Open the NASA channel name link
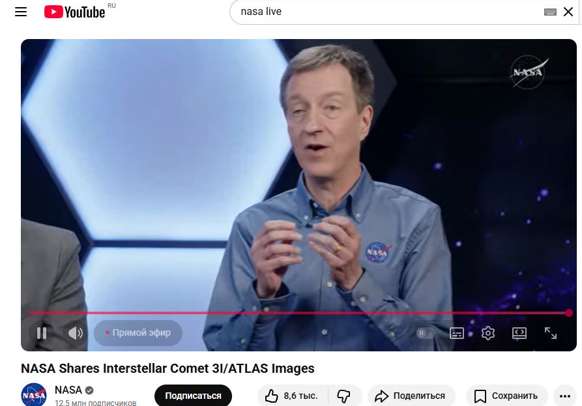 click(68, 390)
